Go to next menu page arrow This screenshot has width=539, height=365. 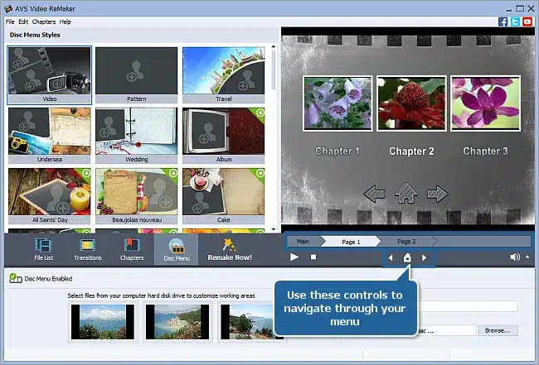click(425, 257)
